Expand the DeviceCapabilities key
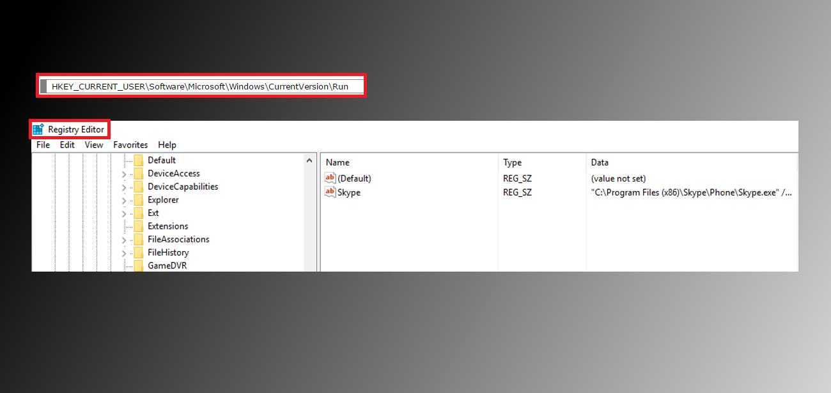This screenshot has width=831, height=393. [x=124, y=187]
